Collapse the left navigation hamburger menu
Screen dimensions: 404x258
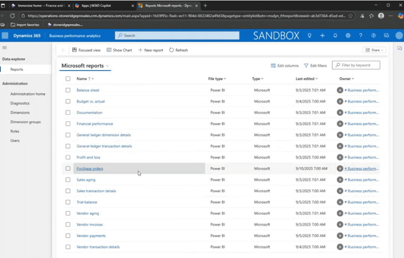5,48
